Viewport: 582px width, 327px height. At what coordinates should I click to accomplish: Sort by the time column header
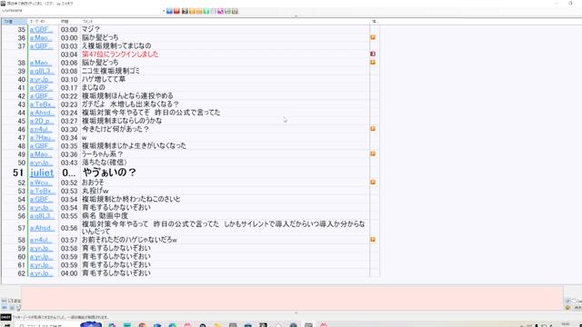[69, 22]
